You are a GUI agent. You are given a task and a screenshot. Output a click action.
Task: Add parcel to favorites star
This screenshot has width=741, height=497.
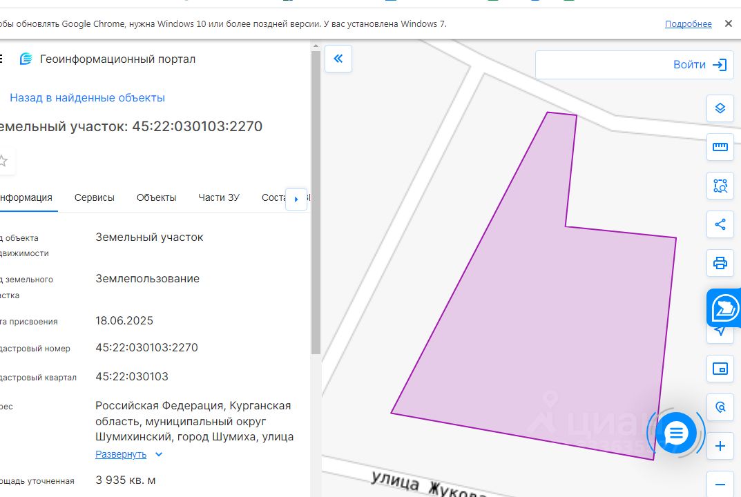[x=3, y=161]
